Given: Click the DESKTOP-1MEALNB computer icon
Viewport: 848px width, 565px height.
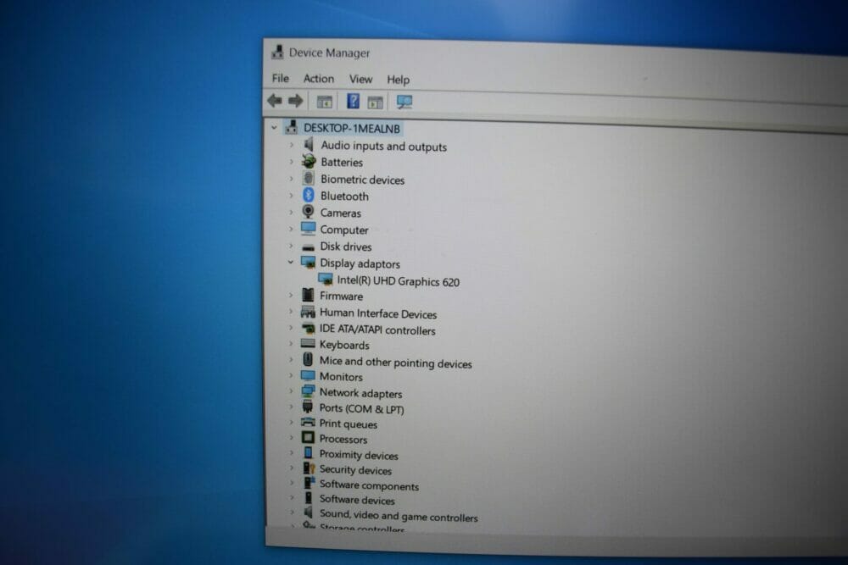Looking at the screenshot, I should [x=292, y=127].
